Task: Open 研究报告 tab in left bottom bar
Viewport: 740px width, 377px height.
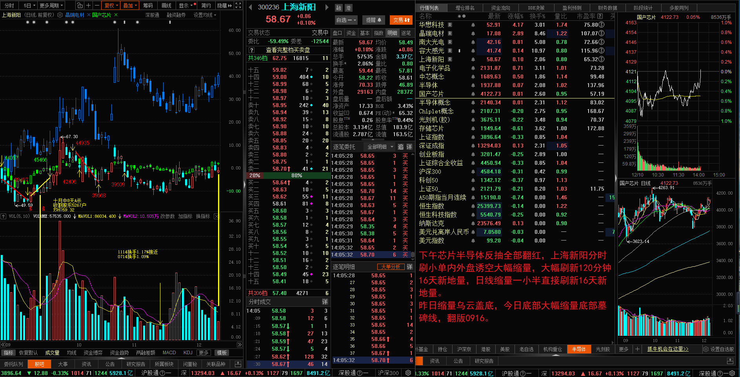Action: click(x=136, y=364)
